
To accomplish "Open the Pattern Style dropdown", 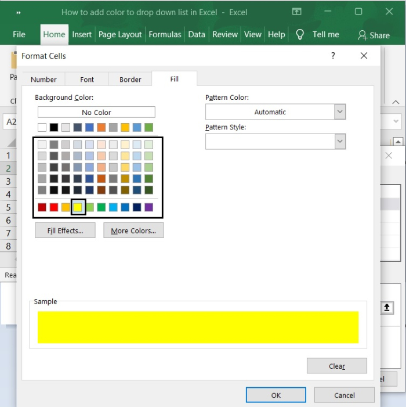I will point(340,141).
